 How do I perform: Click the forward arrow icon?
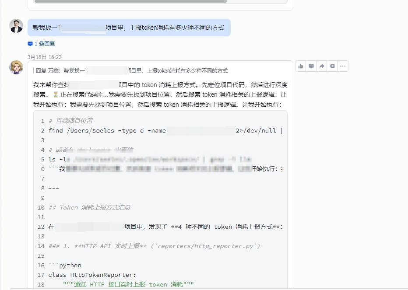click(322, 66)
